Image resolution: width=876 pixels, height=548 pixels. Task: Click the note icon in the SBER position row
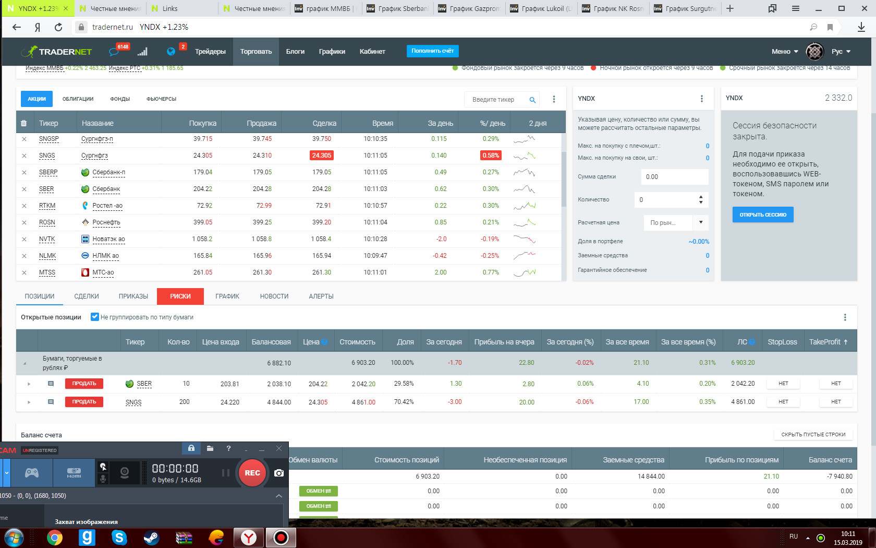tap(51, 384)
